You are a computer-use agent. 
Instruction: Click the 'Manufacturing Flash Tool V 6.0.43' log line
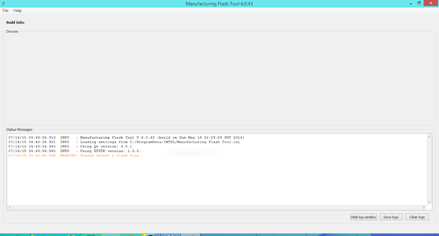[126, 138]
